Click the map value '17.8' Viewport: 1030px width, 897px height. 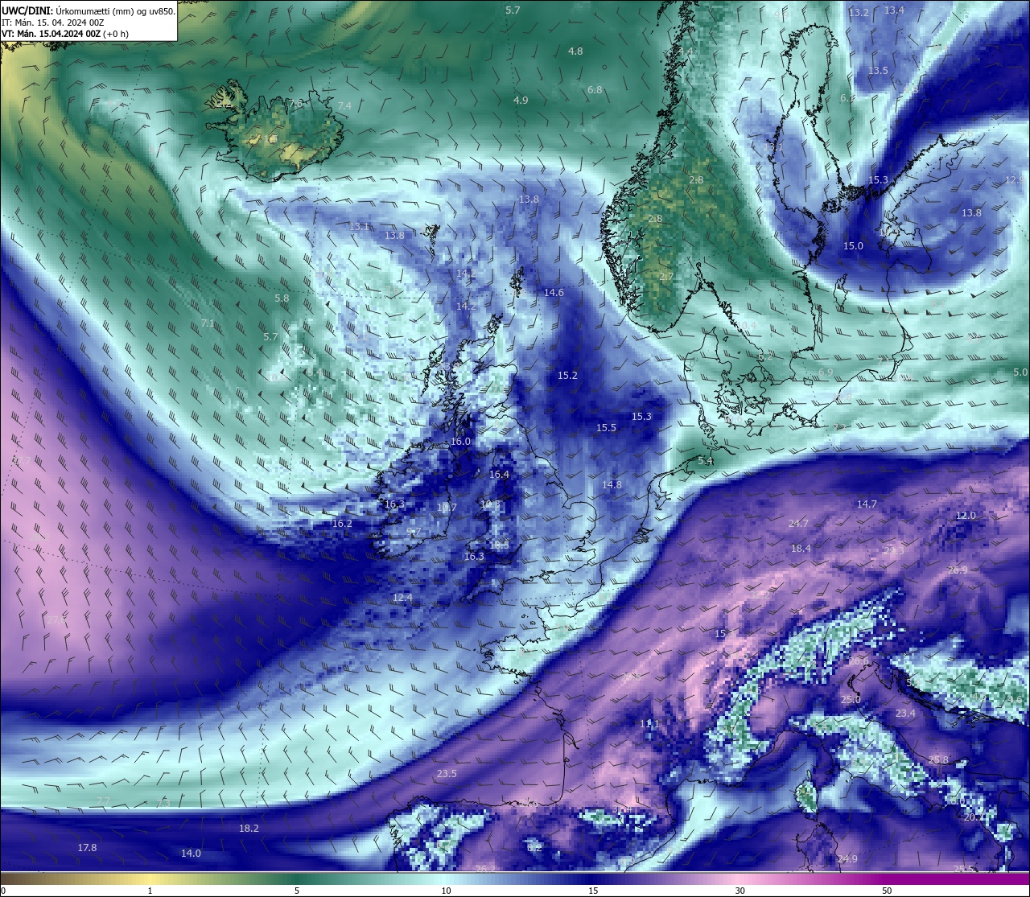tap(87, 848)
